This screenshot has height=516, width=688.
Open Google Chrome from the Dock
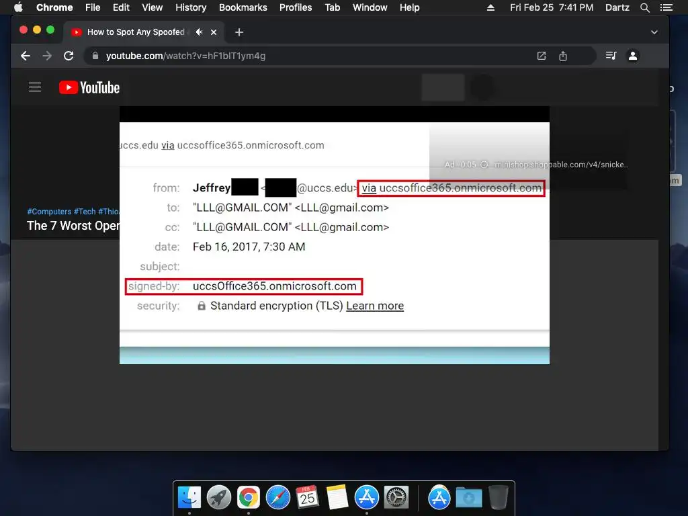[249, 498]
